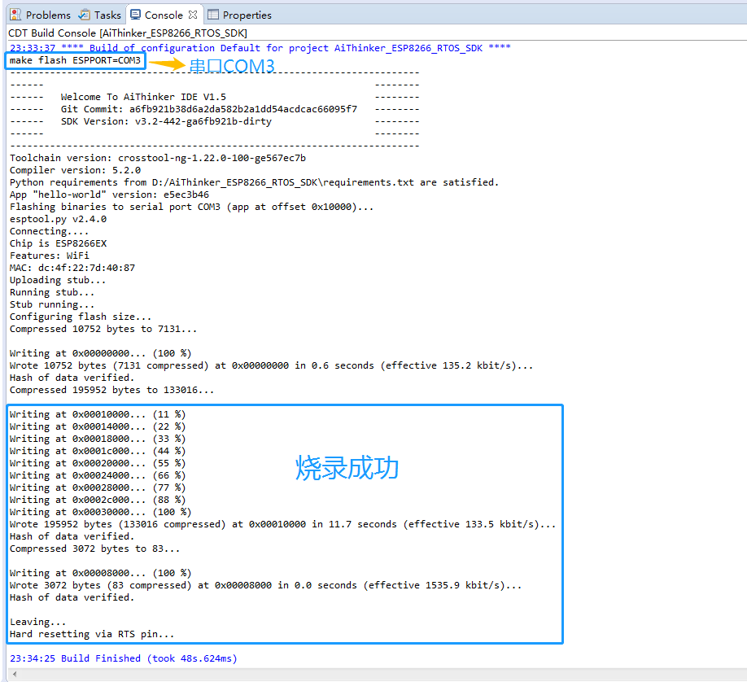Click the 'Features: WiFi' line
The image size is (747, 682).
click(x=49, y=256)
